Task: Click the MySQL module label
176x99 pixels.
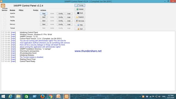Action: [x=12, y=17]
